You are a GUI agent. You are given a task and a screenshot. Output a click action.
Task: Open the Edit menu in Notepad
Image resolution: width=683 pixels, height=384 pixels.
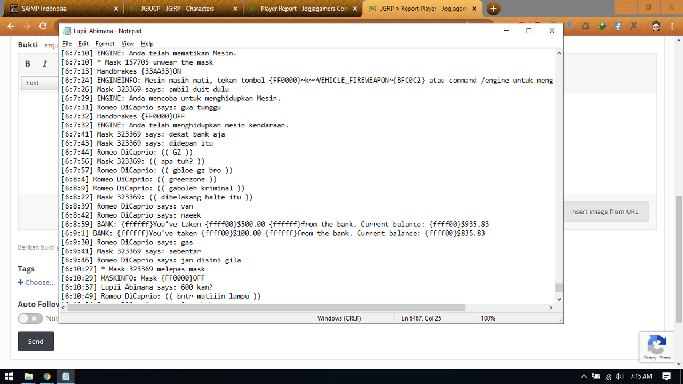pyautogui.click(x=83, y=43)
